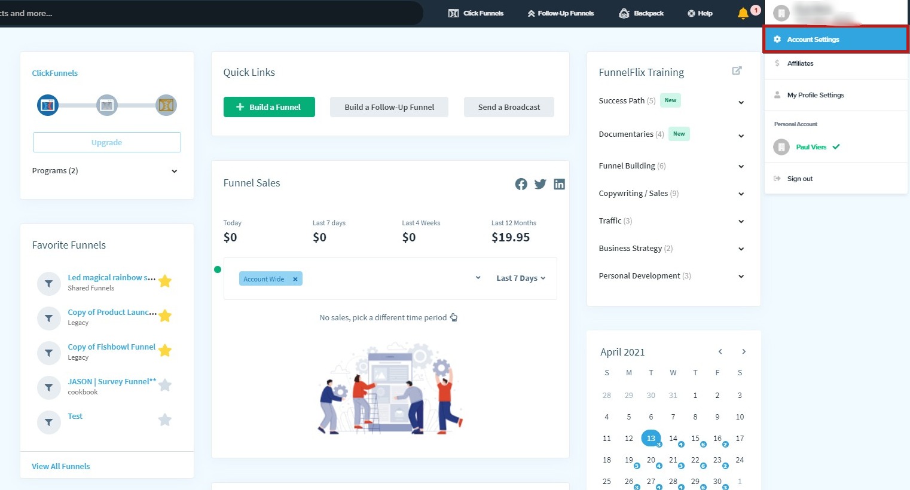The image size is (910, 490).
Task: Click the Backpack step circle icon
Action: tap(166, 105)
